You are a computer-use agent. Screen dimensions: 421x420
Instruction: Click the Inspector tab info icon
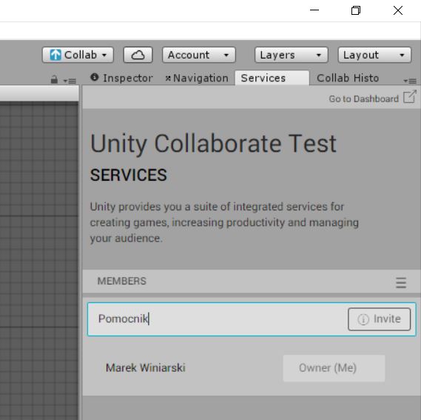95,77
